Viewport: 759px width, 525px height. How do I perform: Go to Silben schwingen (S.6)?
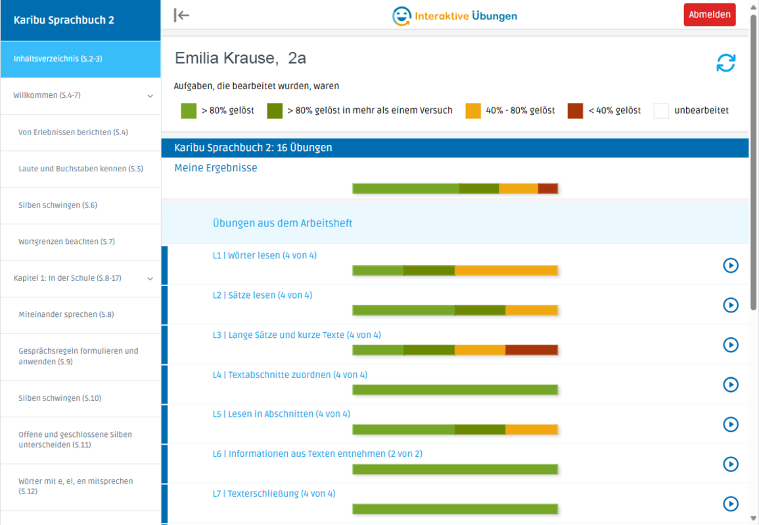80,205
